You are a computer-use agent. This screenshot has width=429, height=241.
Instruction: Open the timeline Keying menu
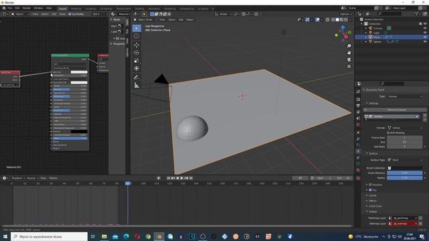click(x=32, y=178)
